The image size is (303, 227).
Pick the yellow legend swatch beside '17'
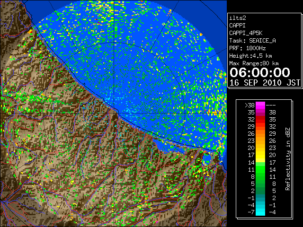[x=260, y=155]
